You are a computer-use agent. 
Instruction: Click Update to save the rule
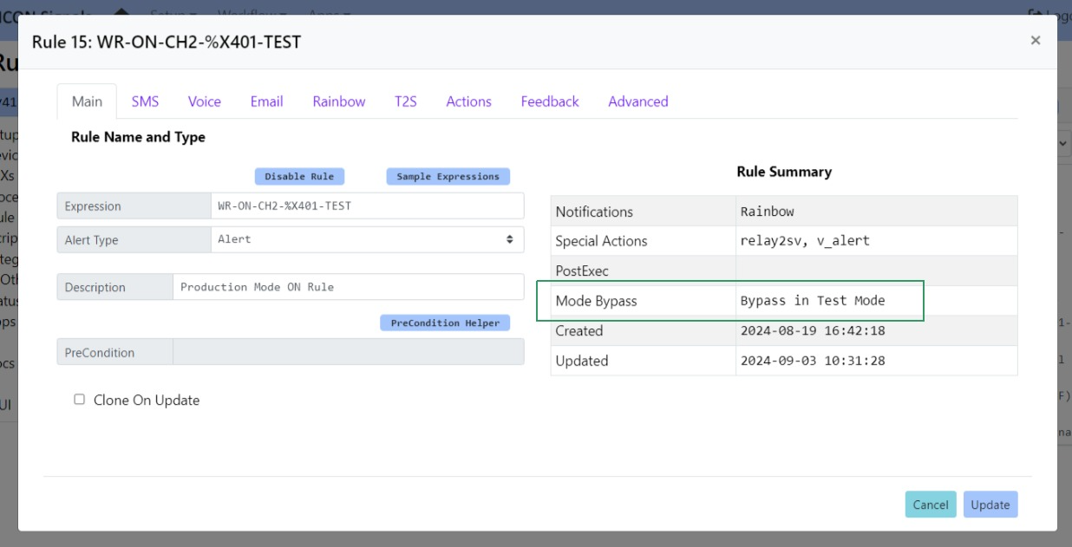(x=990, y=505)
